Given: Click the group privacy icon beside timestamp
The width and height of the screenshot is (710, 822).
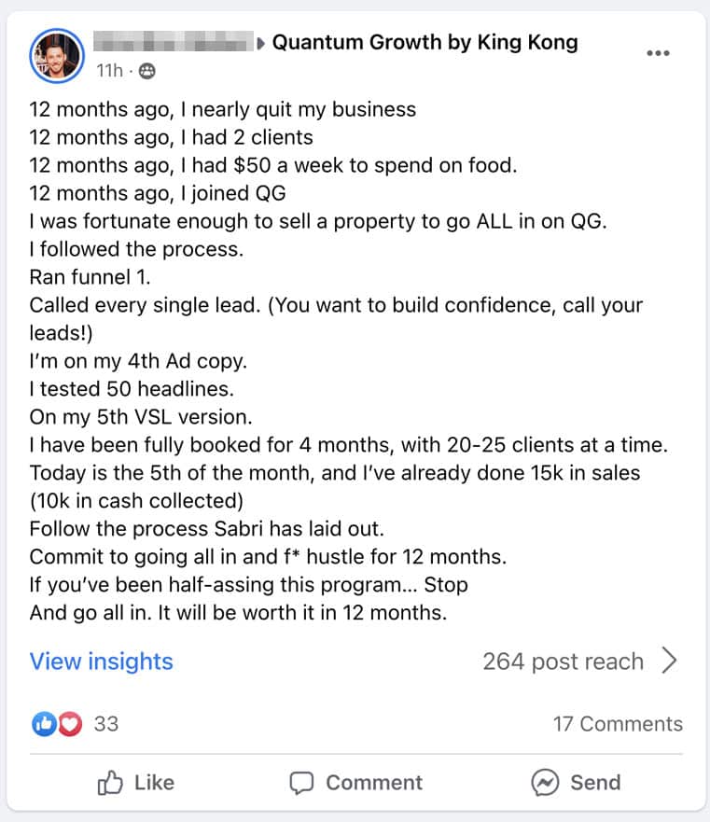Looking at the screenshot, I should (x=146, y=70).
